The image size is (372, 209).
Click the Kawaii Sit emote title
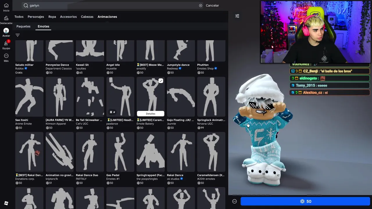82,65
